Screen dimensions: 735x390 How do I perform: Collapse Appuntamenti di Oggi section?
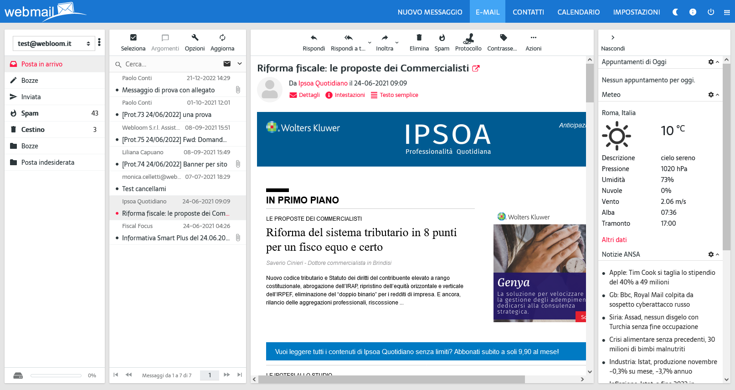coord(718,62)
